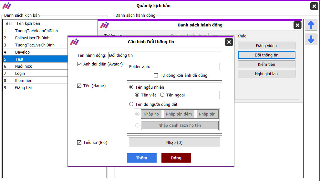The height and width of the screenshot is (181, 320).
Task: Click logo icon in Cấu hình Đổi thông tin dialog
Action: 75,42
